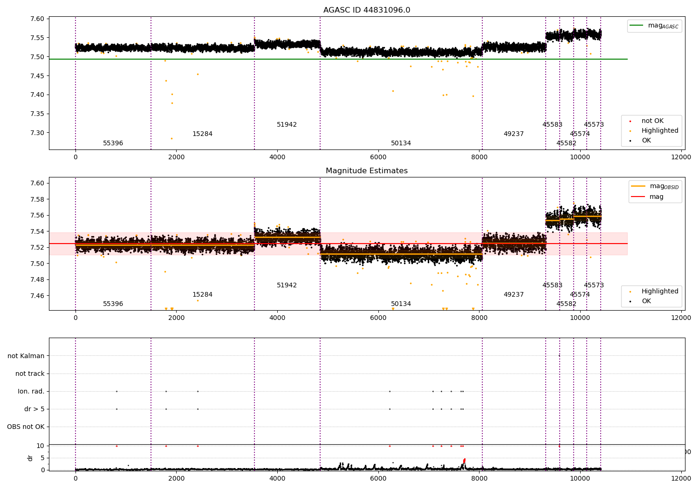Click the "not OK" legend entry
The height and width of the screenshot is (489, 699).
pos(652,121)
